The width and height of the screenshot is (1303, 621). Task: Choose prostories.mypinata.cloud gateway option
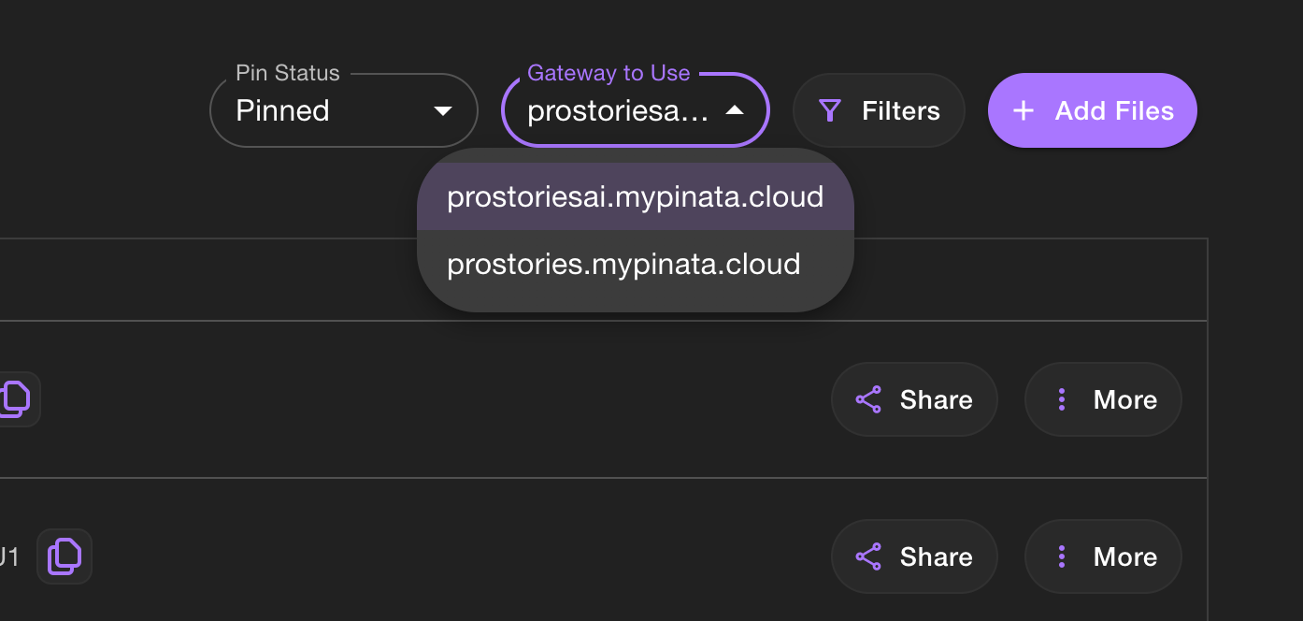click(636, 264)
